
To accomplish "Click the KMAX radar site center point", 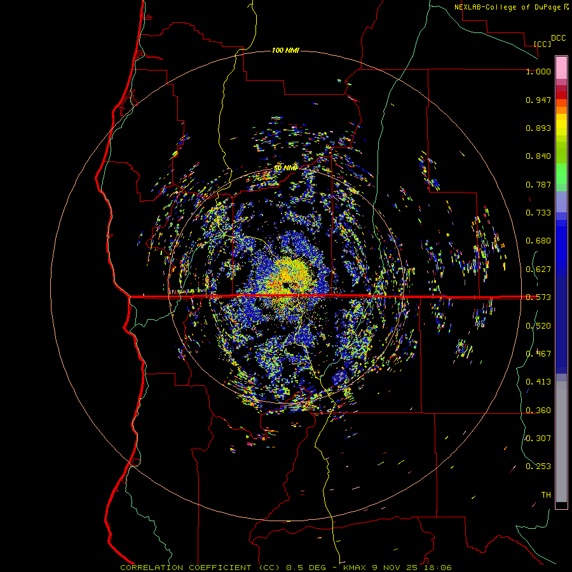I will click(x=286, y=285).
